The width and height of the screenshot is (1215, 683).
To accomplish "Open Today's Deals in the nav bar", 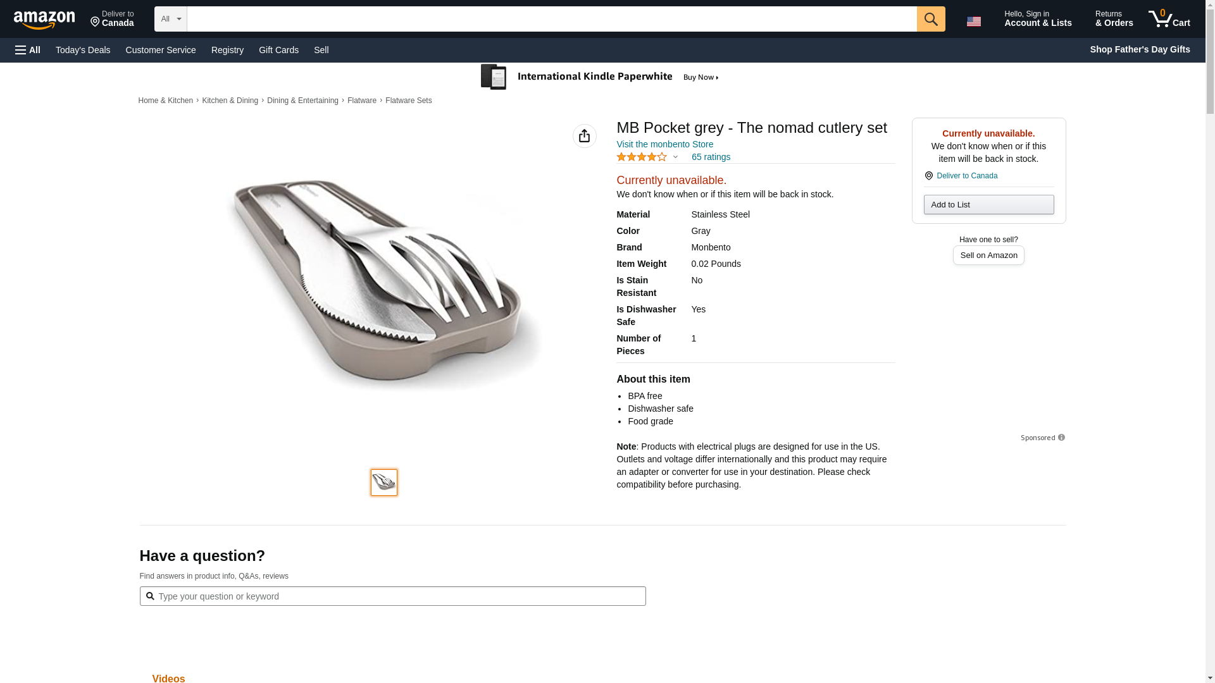I will pyautogui.click(x=83, y=50).
